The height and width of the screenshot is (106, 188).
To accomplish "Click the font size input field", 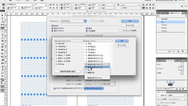I will click(15, 8).
